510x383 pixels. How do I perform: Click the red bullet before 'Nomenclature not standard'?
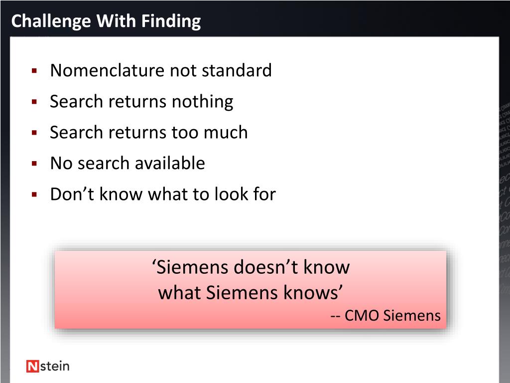coord(34,71)
